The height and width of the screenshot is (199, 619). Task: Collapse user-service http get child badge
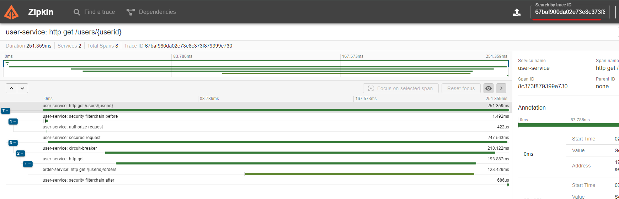point(28,164)
